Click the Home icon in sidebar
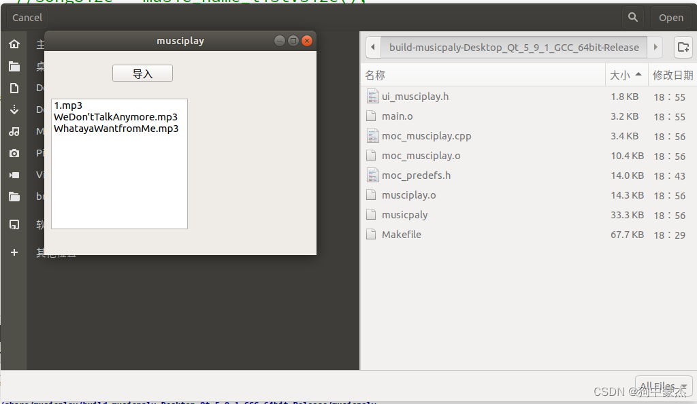 pyautogui.click(x=14, y=44)
